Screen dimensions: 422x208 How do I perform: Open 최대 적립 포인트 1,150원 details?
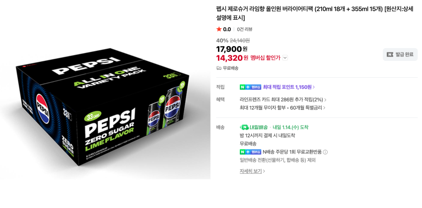(x=289, y=87)
